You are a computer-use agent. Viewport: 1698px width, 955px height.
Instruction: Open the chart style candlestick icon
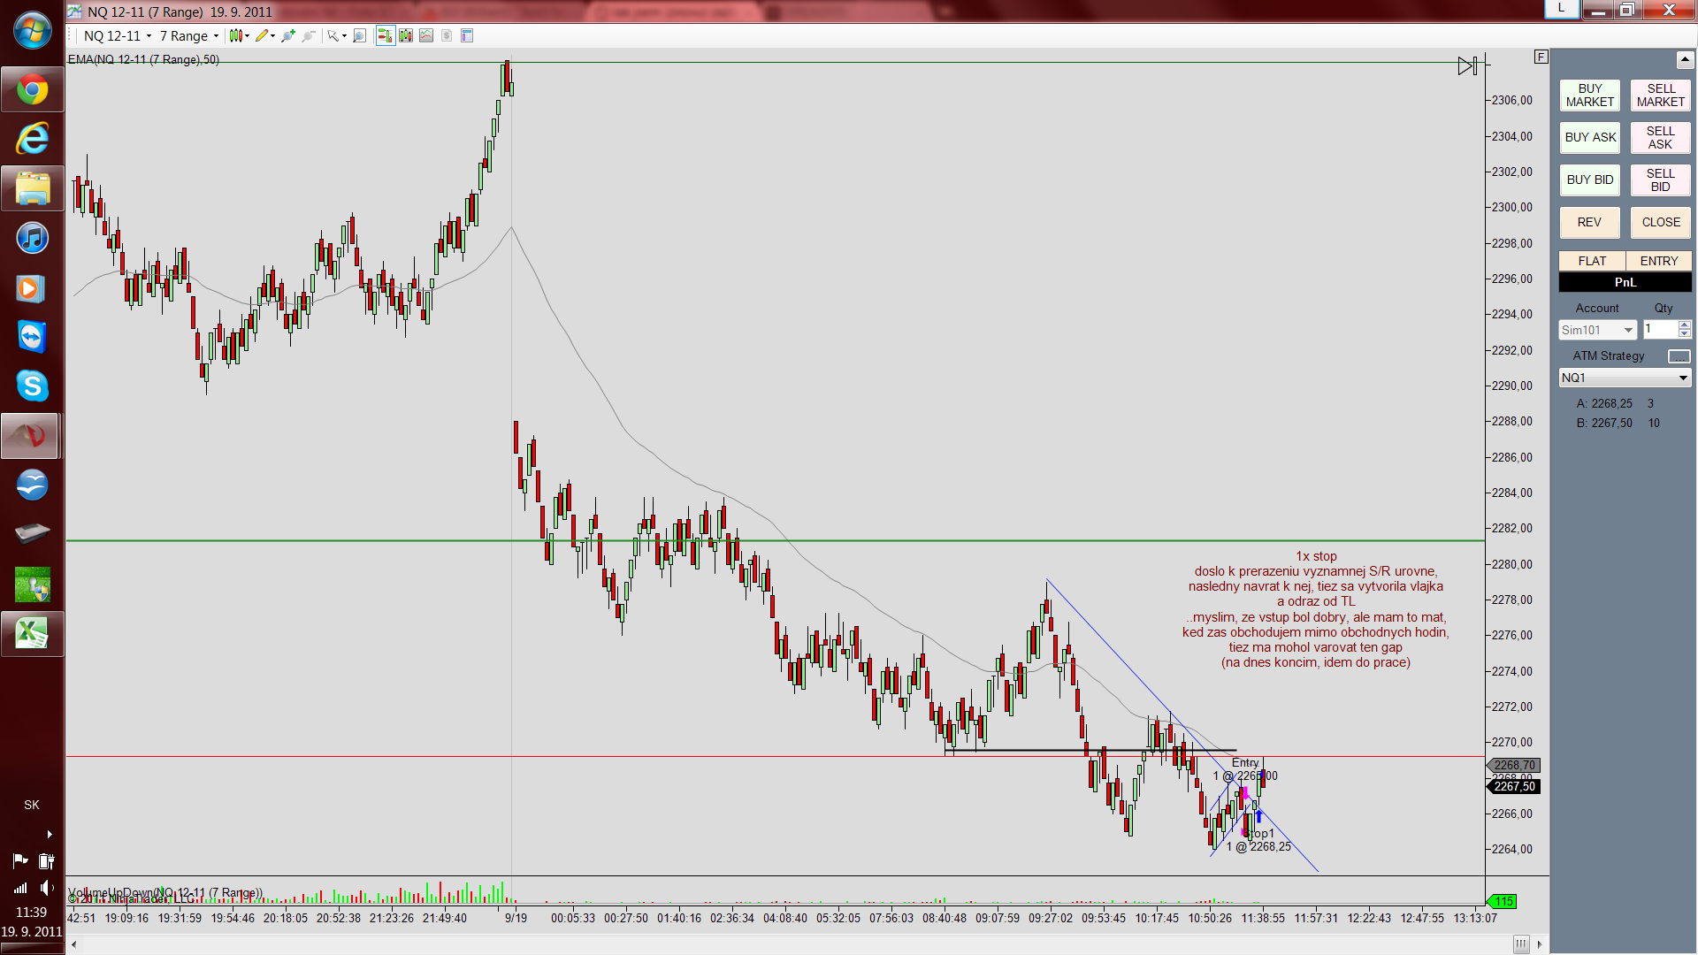(x=235, y=36)
